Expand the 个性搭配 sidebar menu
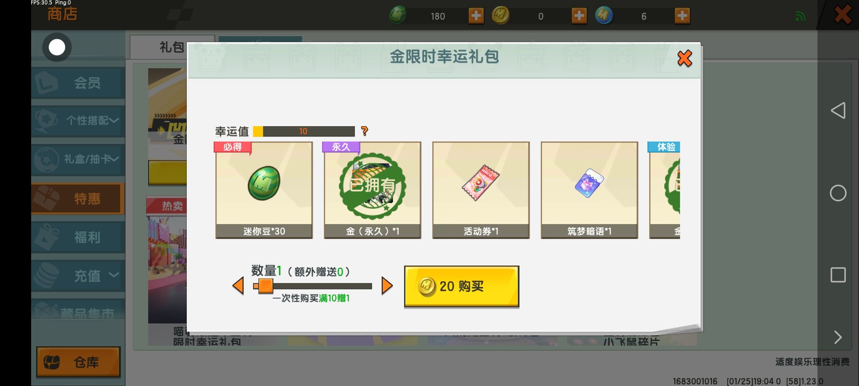The height and width of the screenshot is (386, 859). (78, 120)
